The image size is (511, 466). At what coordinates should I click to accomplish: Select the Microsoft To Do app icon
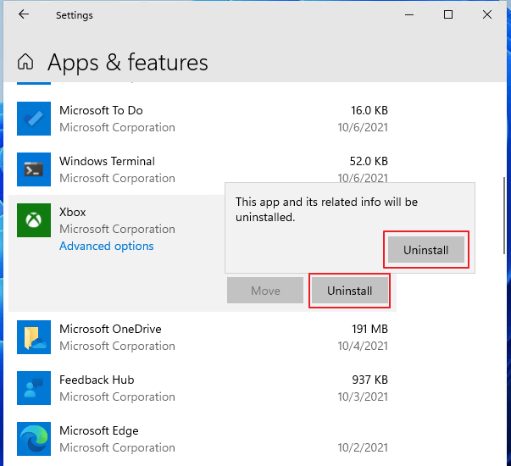click(x=34, y=119)
